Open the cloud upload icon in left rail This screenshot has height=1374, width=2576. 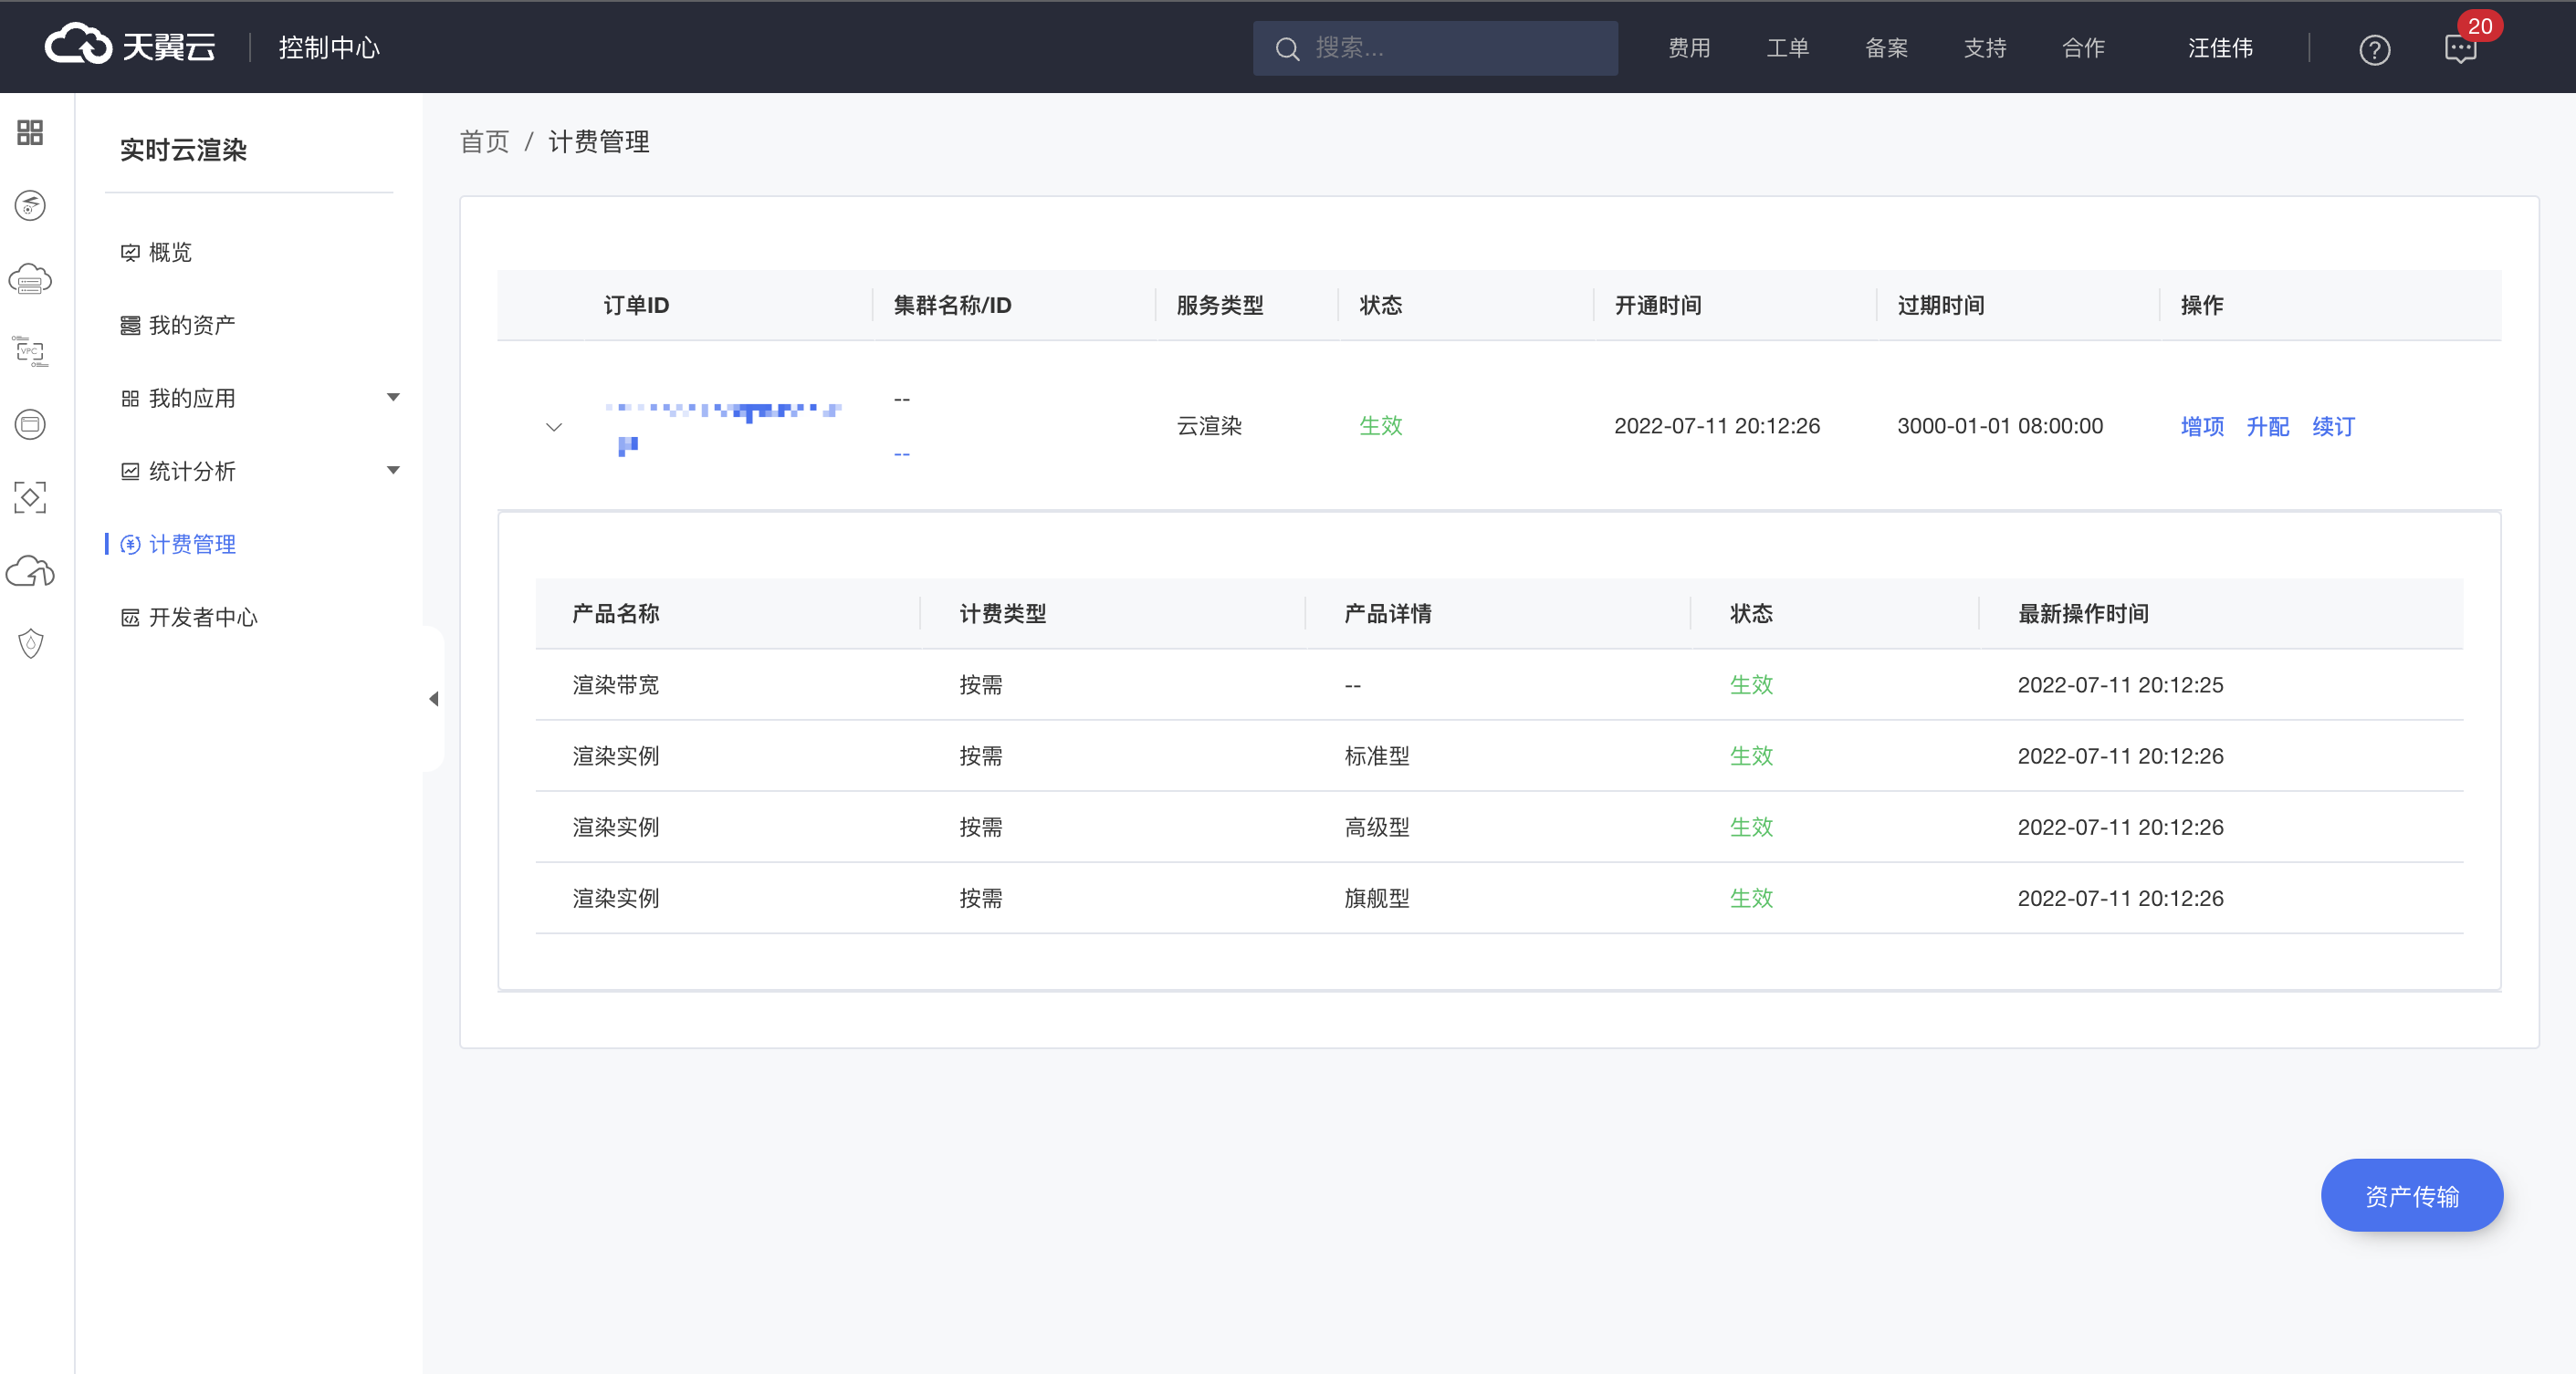pyautogui.click(x=30, y=570)
